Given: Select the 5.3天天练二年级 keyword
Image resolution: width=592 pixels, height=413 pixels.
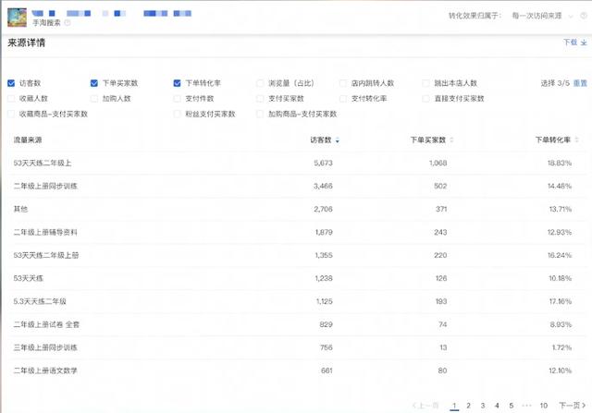Looking at the screenshot, I should pyautogui.click(x=40, y=301).
